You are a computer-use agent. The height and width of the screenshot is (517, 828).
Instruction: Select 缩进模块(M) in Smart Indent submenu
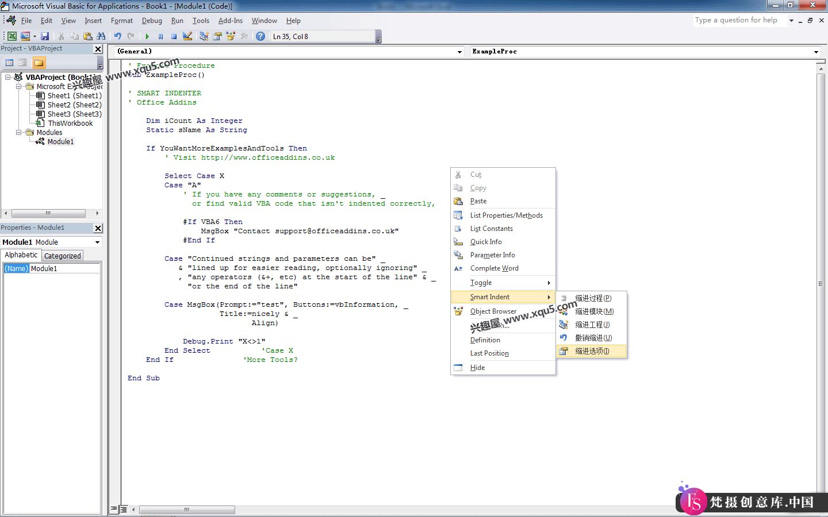coord(592,311)
